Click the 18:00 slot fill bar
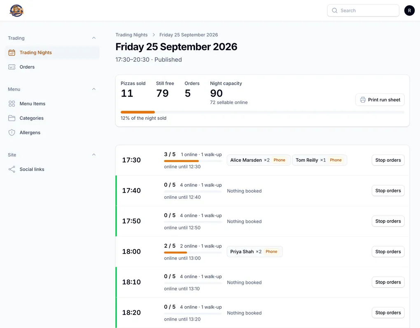This screenshot has width=420, height=328. click(193, 253)
